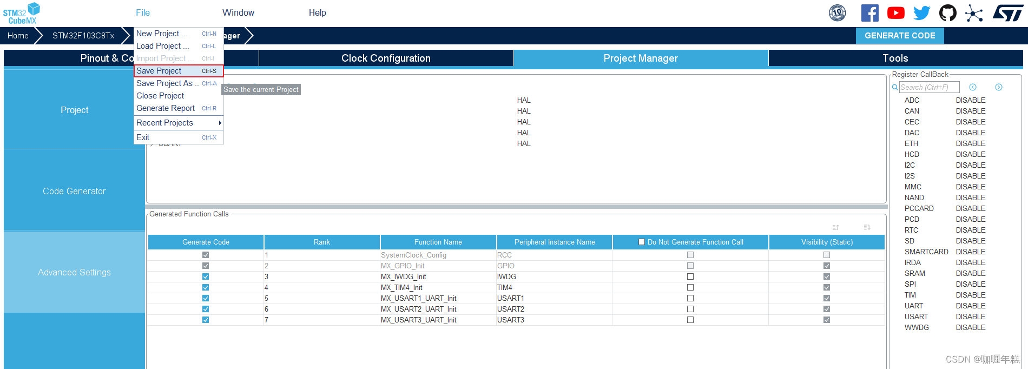Viewport: 1028px width, 369px height.
Task: Open the Code Generator side section
Action: [74, 191]
